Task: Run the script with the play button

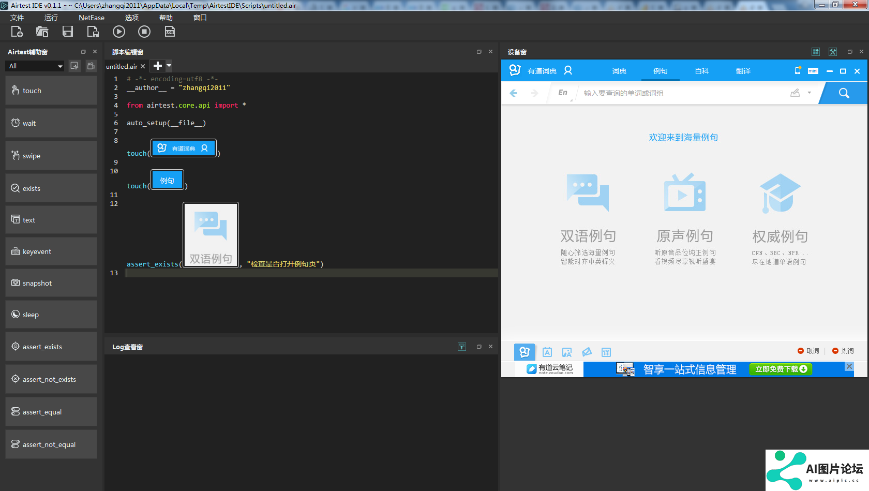Action: coord(118,32)
